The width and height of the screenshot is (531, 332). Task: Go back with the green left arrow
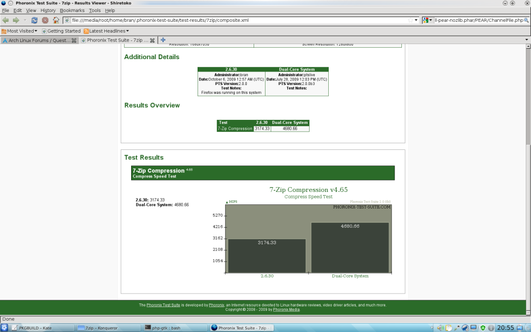pos(5,20)
